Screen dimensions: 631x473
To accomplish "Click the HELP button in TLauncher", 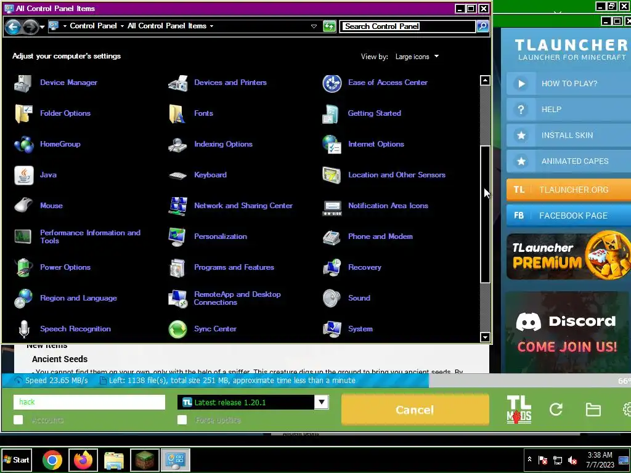I will (568, 110).
